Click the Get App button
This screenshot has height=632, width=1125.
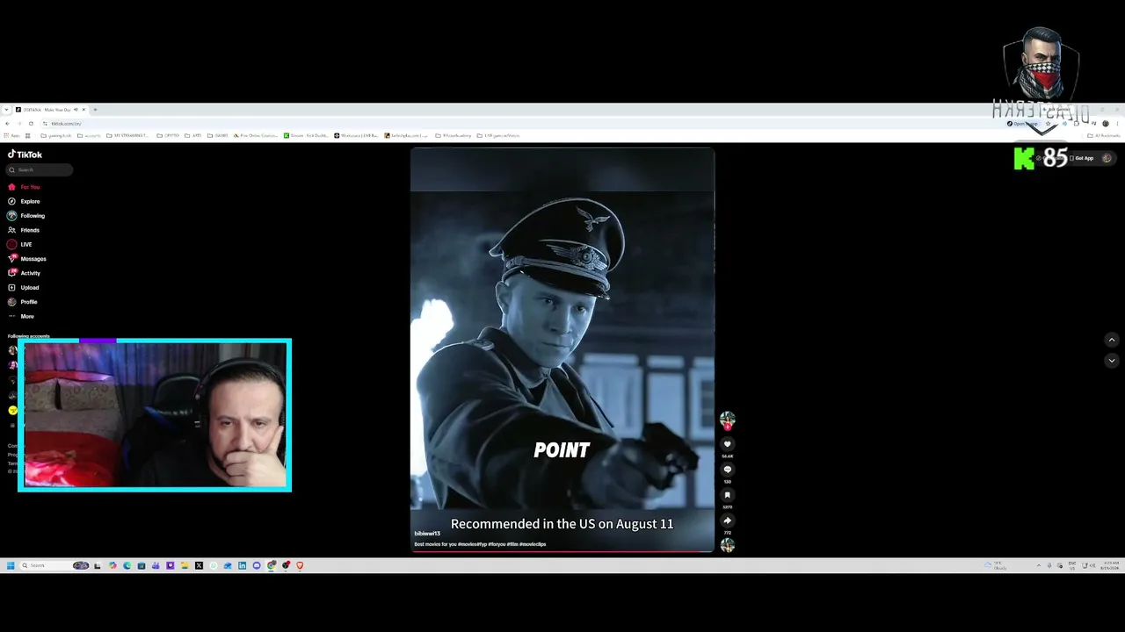1081,158
